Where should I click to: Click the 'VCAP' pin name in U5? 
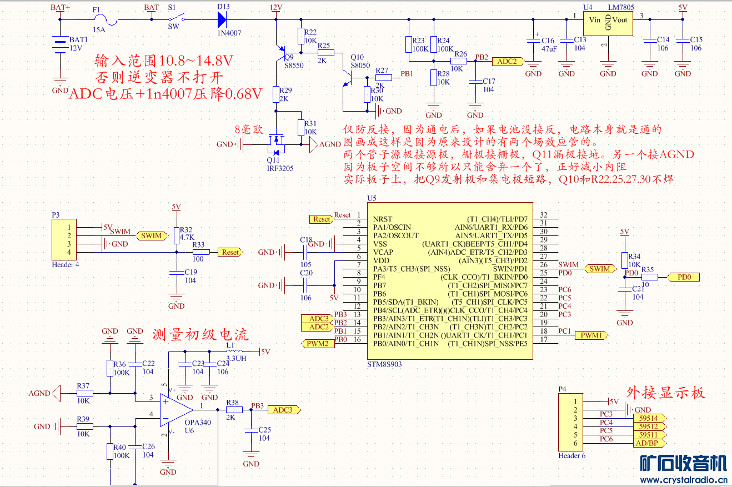383,252
